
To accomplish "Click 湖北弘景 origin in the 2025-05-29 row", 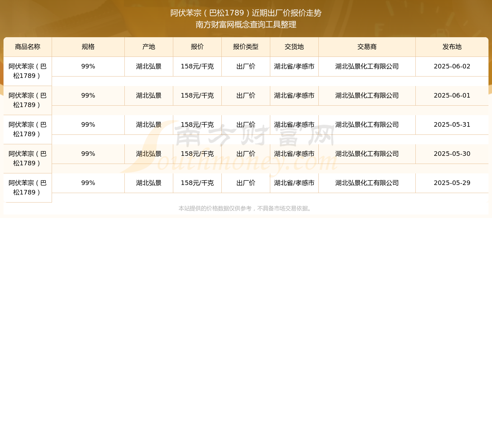I will coord(149,183).
